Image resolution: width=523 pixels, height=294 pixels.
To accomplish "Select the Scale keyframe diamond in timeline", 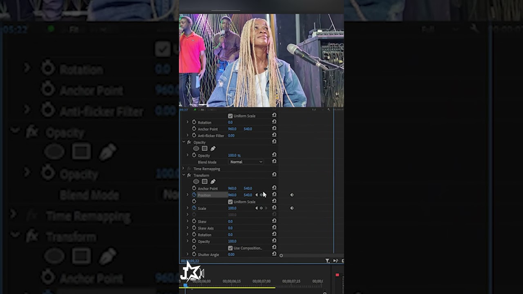I will click(292, 208).
